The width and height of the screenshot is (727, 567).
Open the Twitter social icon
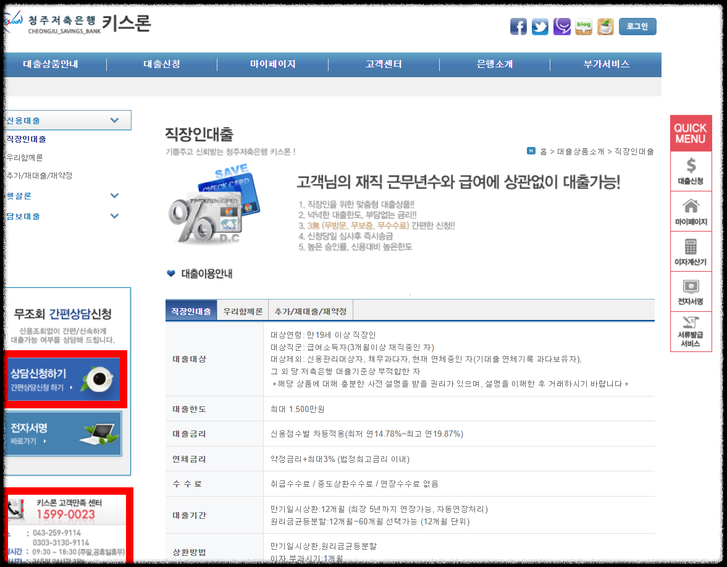pos(540,27)
